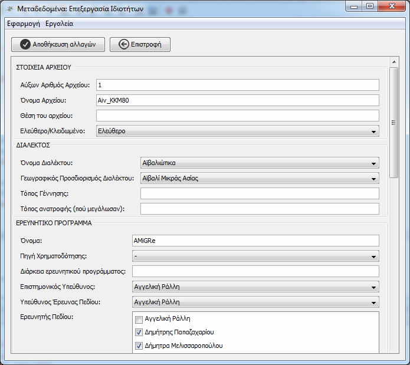Open the Ελεύθερο/Κλειδωμένο dropdown

tap(237, 131)
